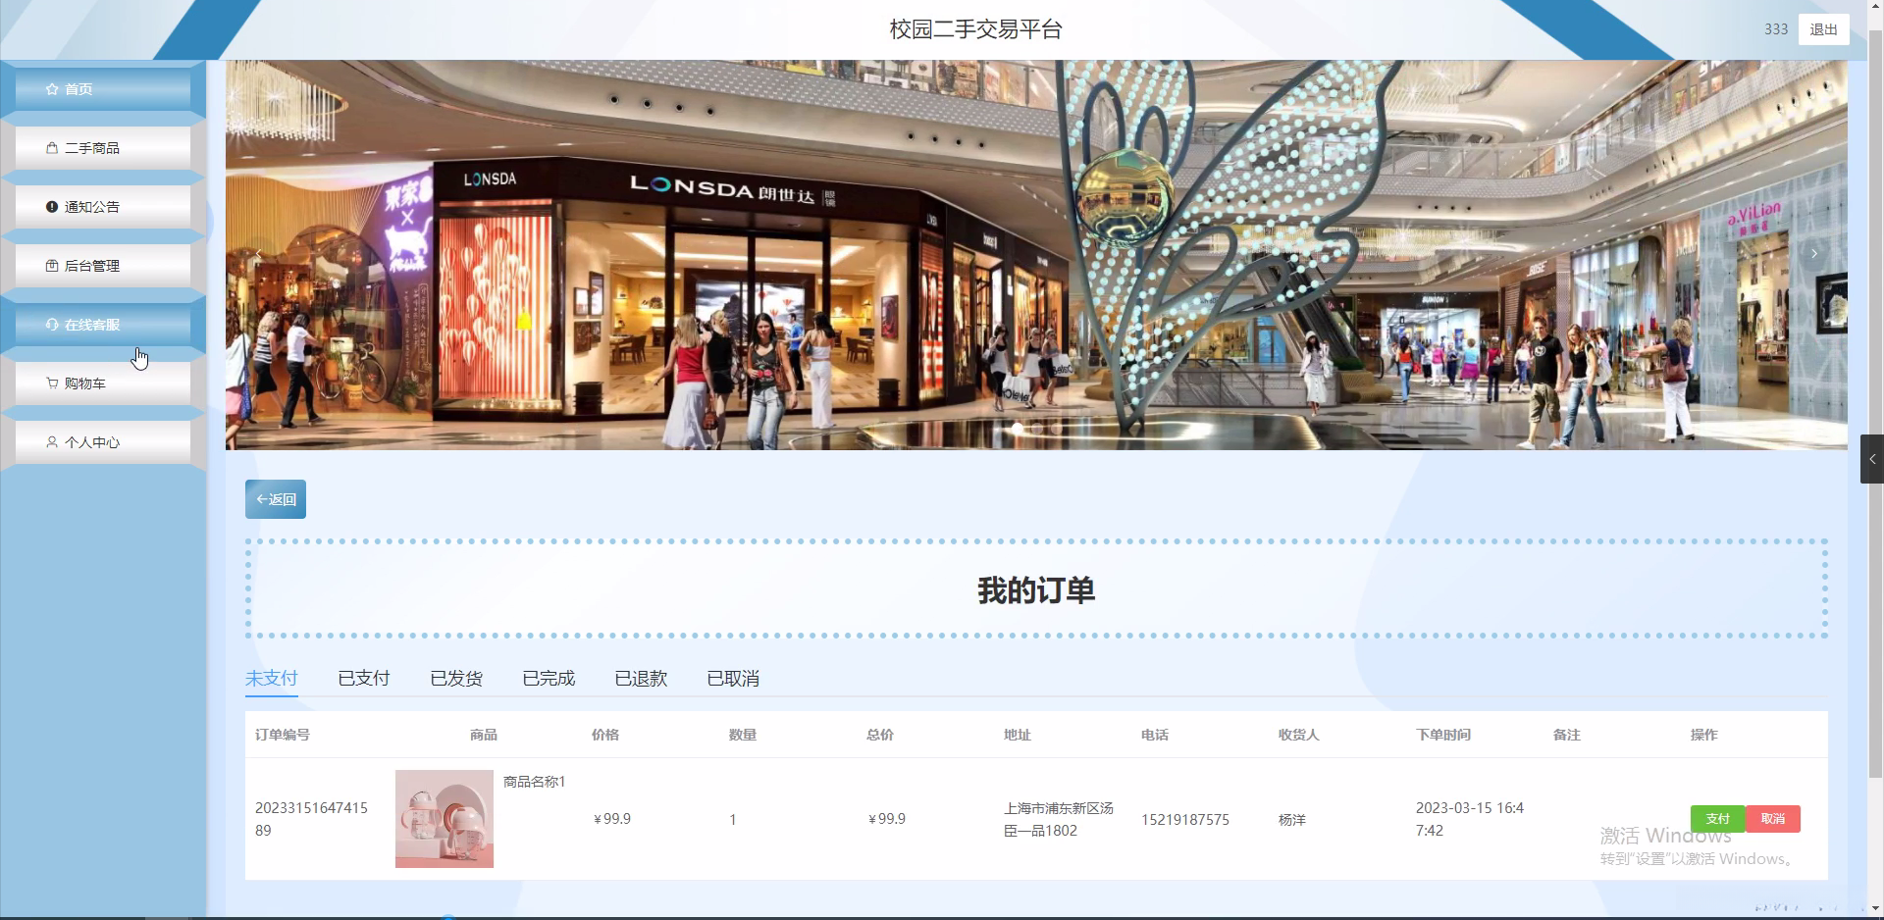Click the exclamation icon beside 通知公告
1884x920 pixels.
point(52,207)
